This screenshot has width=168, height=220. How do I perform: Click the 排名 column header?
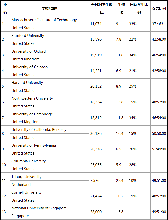pyautogui.click(x=5, y=8)
